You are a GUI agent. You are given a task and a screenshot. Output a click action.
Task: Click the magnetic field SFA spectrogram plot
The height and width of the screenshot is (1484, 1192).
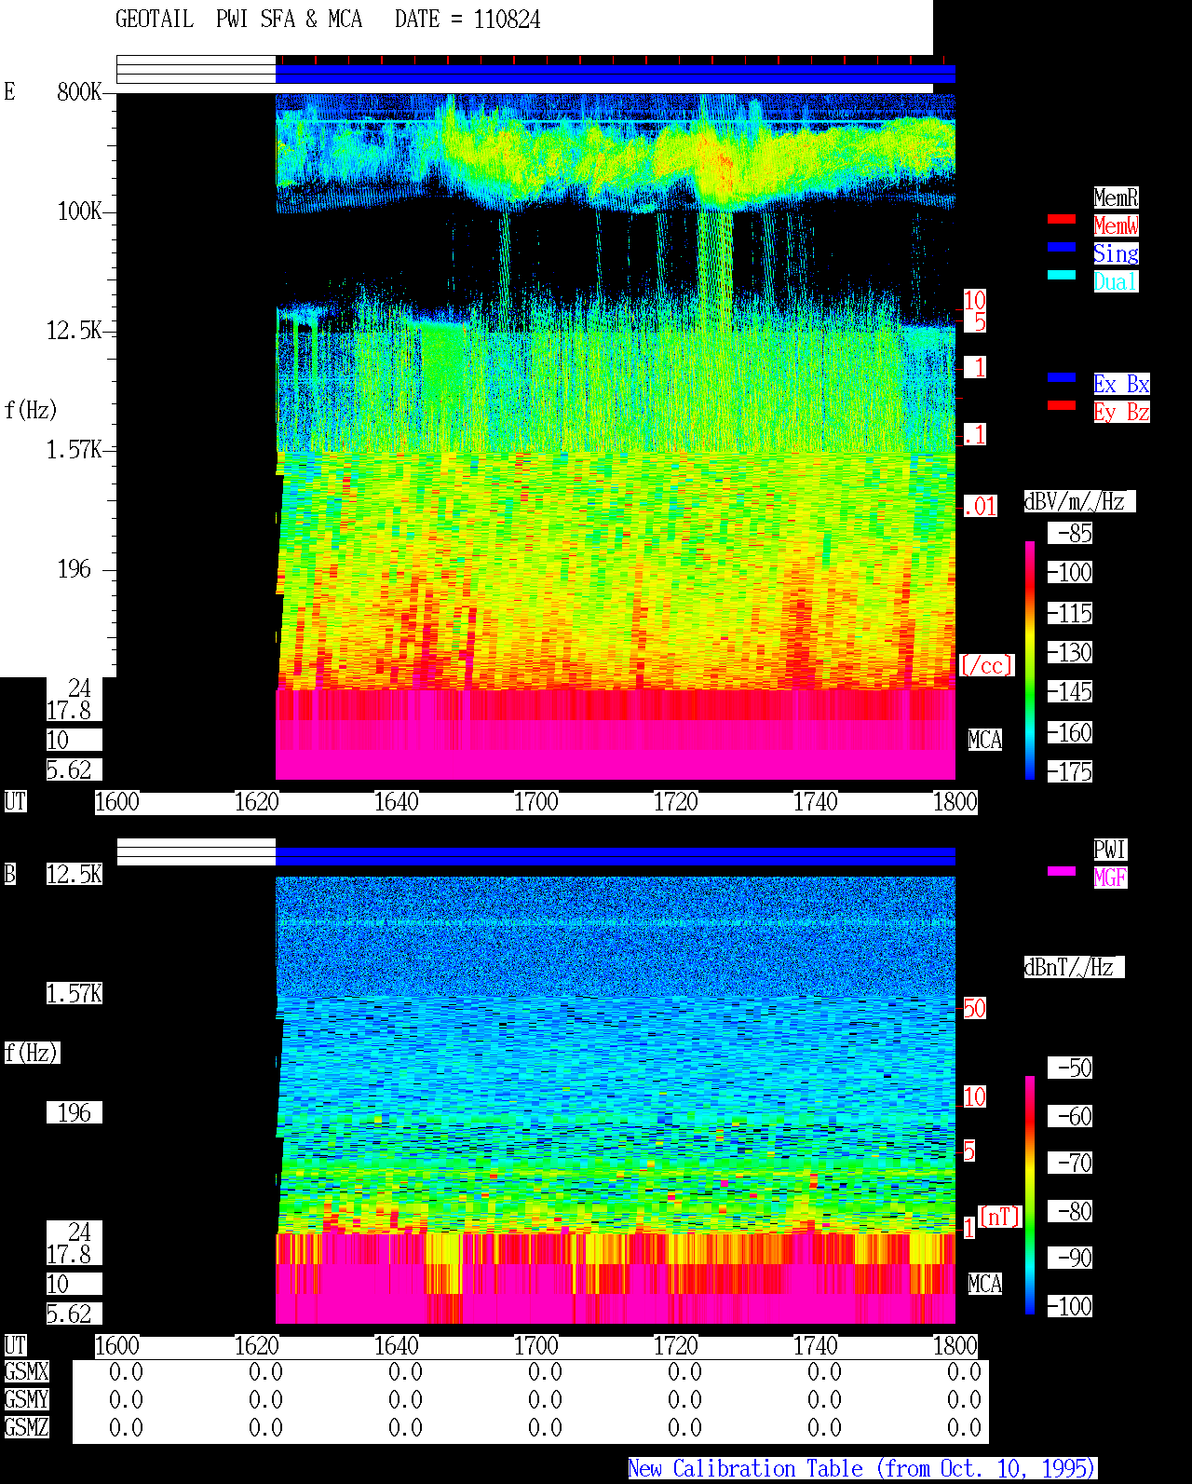pos(616,1055)
